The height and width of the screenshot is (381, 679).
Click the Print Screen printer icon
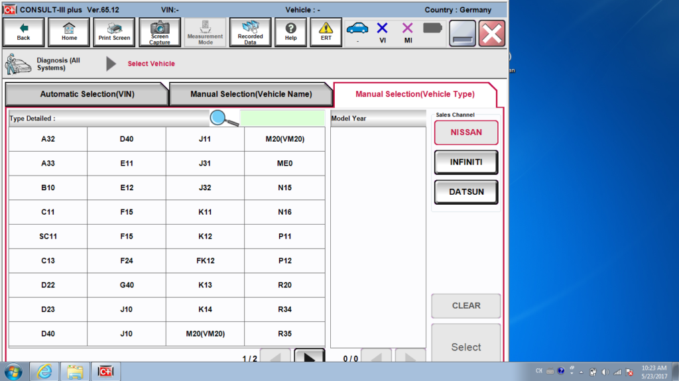(x=114, y=32)
